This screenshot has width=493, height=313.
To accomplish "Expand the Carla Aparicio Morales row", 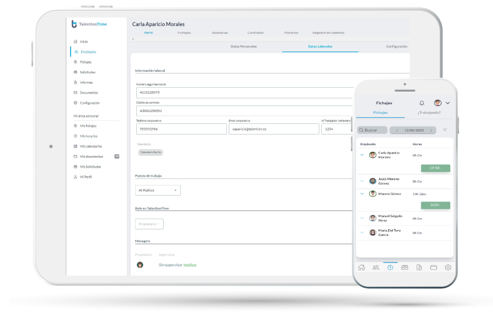I will pyautogui.click(x=362, y=155).
